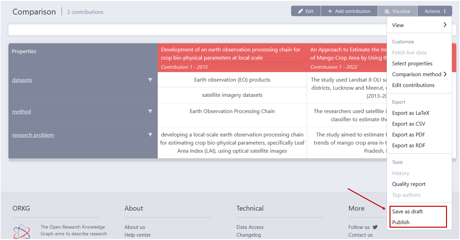Open the Visualize chart button
Viewport: 460px width, 240px height.
coord(397,11)
